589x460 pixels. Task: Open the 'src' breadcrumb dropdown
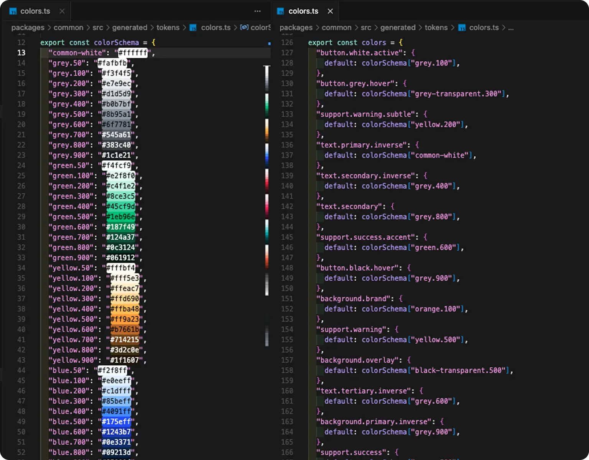98,28
